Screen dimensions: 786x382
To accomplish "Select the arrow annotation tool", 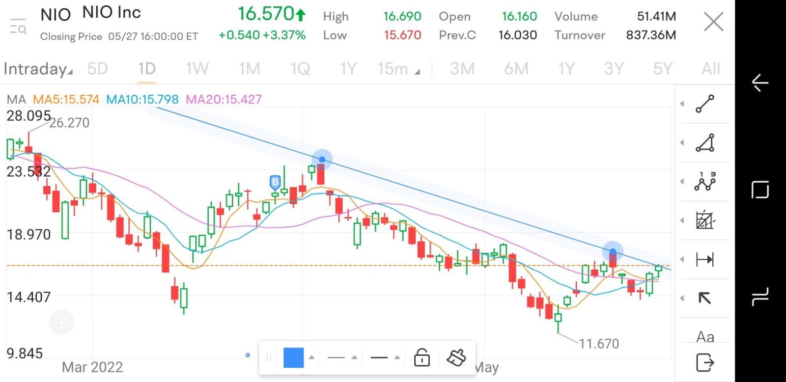I will (x=705, y=298).
